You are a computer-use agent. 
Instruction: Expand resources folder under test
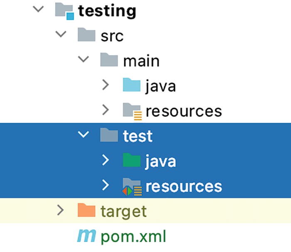tap(106, 185)
